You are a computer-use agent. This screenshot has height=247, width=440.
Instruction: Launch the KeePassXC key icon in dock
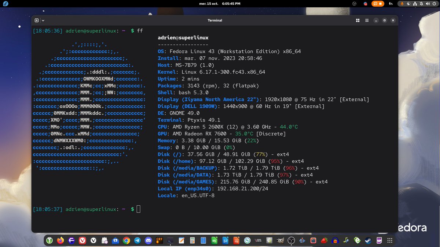point(49,240)
